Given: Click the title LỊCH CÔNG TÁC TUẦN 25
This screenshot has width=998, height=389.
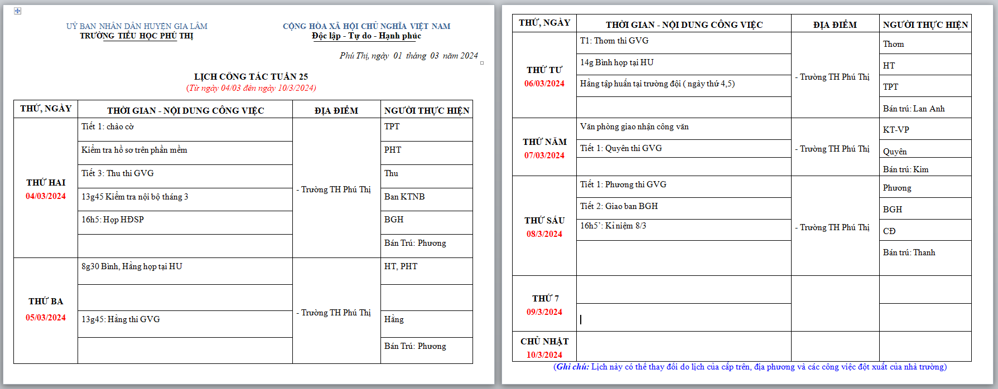Looking at the screenshot, I should tap(250, 77).
